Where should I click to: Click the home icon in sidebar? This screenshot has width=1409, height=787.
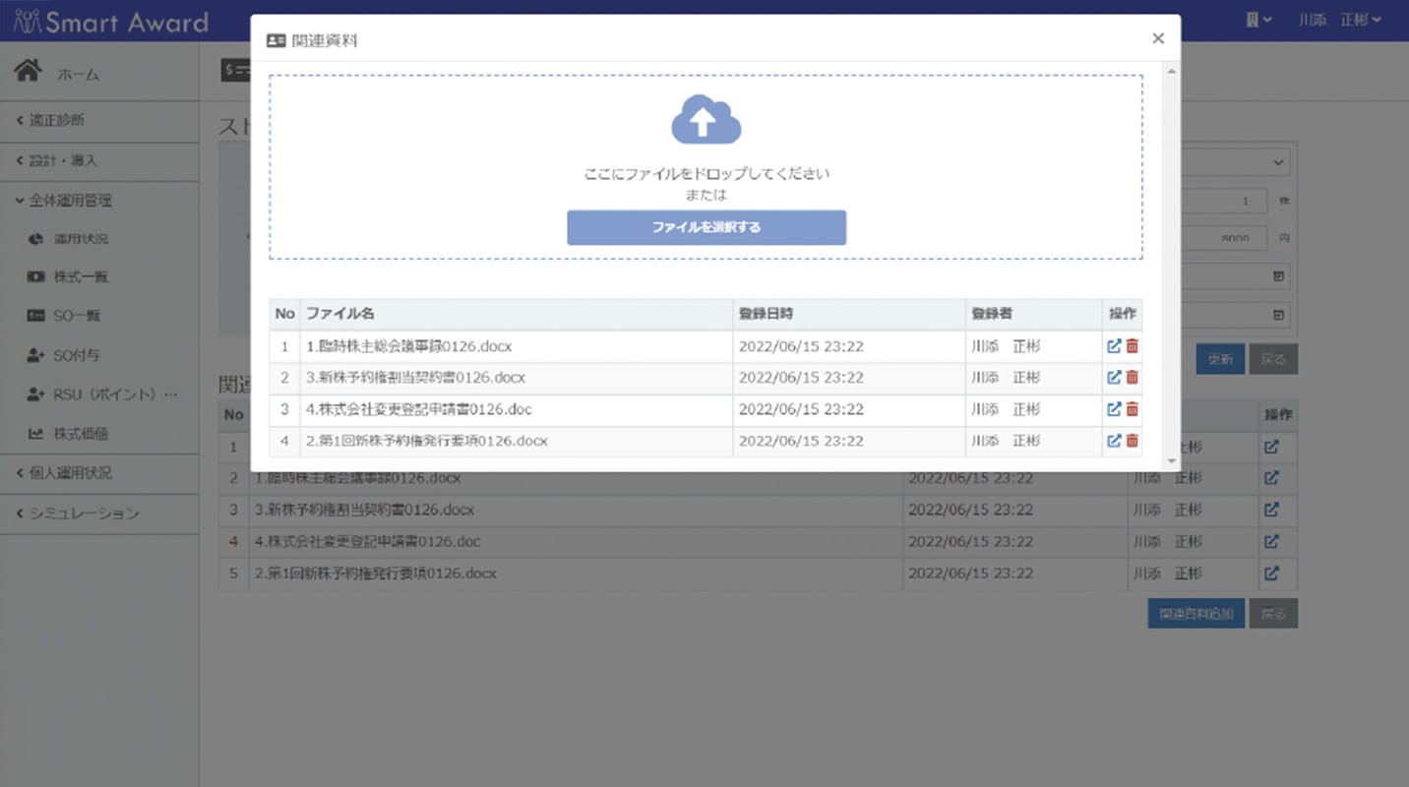coord(28,71)
